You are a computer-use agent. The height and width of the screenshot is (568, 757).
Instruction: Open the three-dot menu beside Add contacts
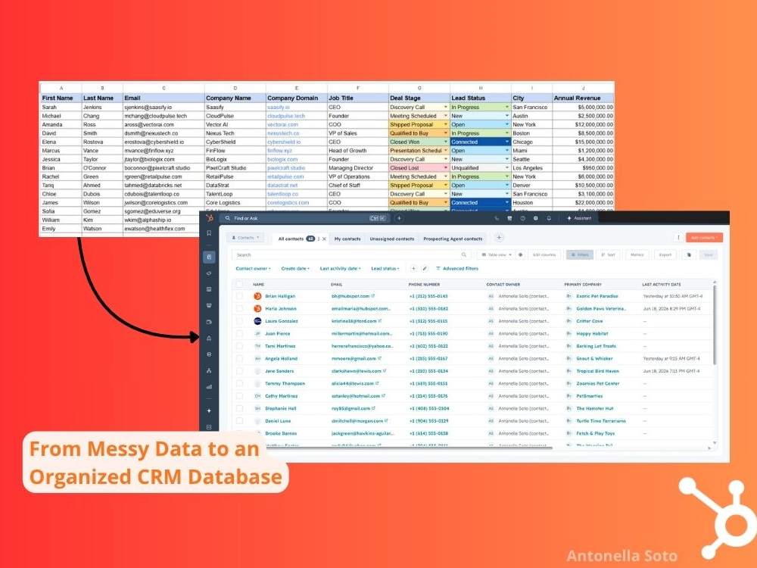pyautogui.click(x=678, y=238)
